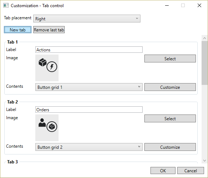Customize the Tab 2 button grid
Viewport: 208px width, 178px height.
coord(170,147)
